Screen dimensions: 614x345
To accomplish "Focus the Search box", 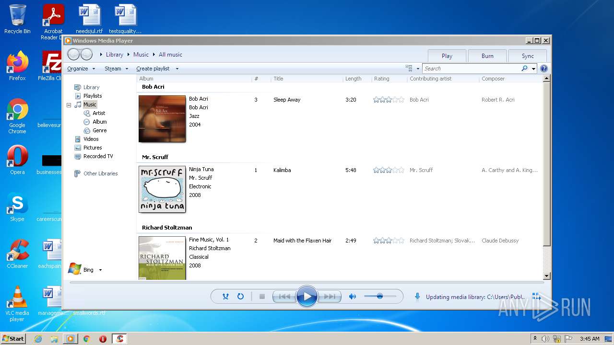I will tap(471, 69).
